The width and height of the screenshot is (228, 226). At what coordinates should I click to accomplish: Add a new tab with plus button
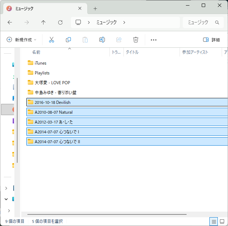pos(95,9)
